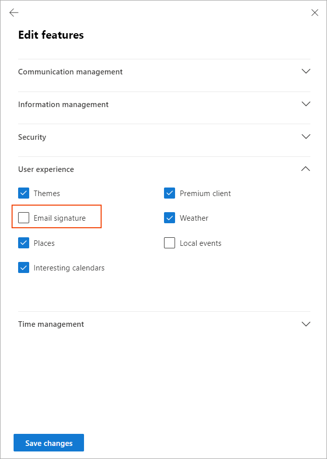Viewport: 327px width, 459px height.
Task: Click the chevron beside Information management
Action: click(x=306, y=104)
